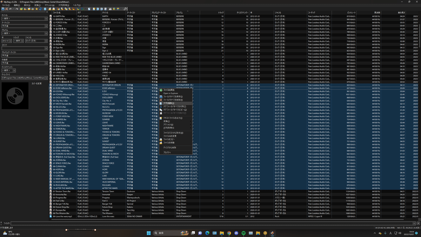Image resolution: width=421 pixels, height=237 pixels.
Task: Click the icon beside テキストファイルを出力
Action: pos(161,118)
